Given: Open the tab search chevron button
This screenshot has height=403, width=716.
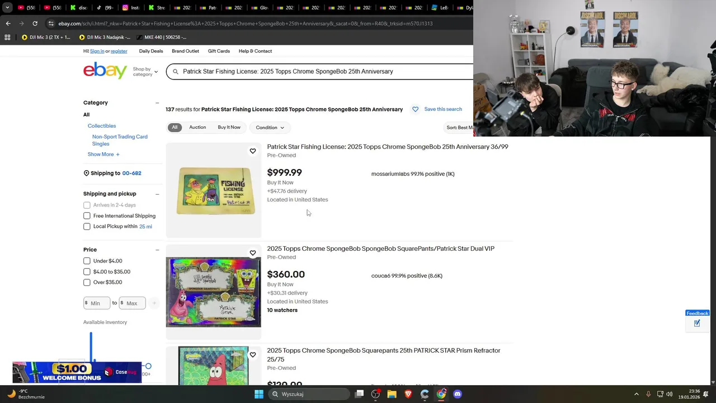Looking at the screenshot, I should point(6,8).
